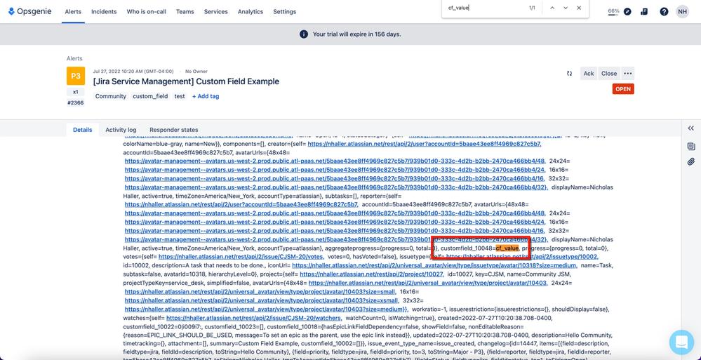Click the + Add tag link

pos(206,96)
